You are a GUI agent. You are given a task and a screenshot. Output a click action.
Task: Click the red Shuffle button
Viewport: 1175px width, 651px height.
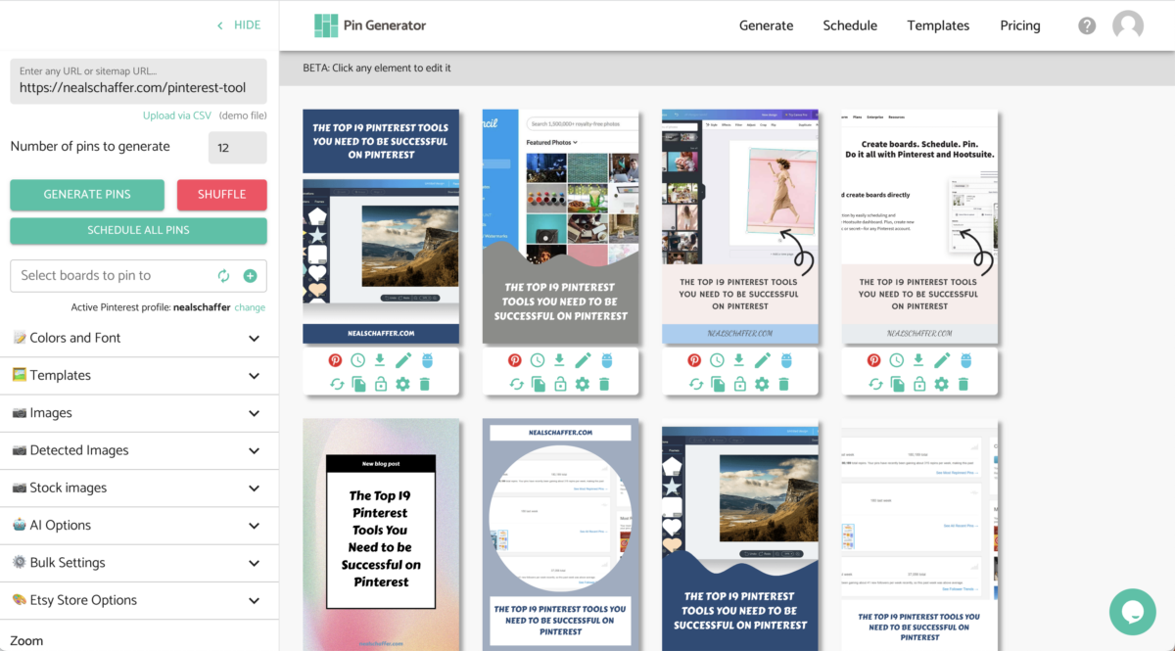[221, 194]
